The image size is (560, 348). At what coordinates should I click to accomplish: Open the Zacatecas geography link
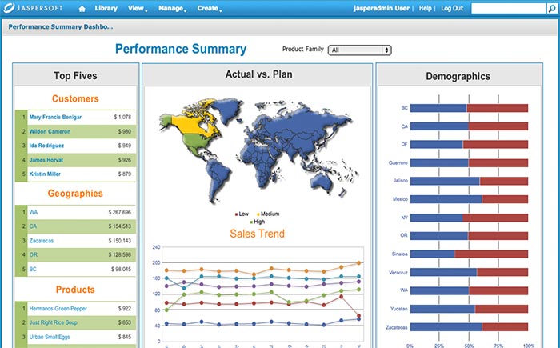[42, 241]
